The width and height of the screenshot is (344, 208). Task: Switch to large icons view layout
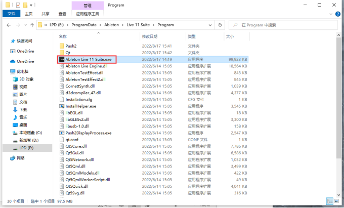[x=336, y=201]
